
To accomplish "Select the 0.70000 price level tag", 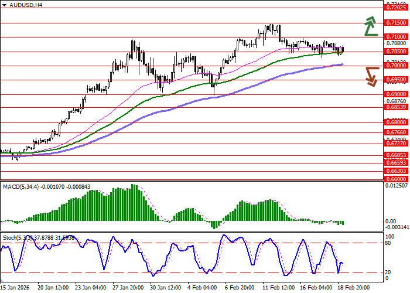I will pyautogui.click(x=396, y=66).
